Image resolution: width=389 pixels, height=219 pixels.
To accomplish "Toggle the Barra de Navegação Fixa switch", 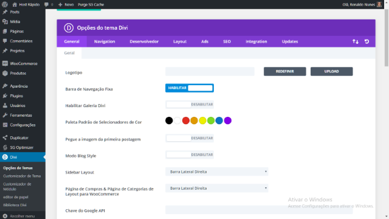I will tap(190, 88).
